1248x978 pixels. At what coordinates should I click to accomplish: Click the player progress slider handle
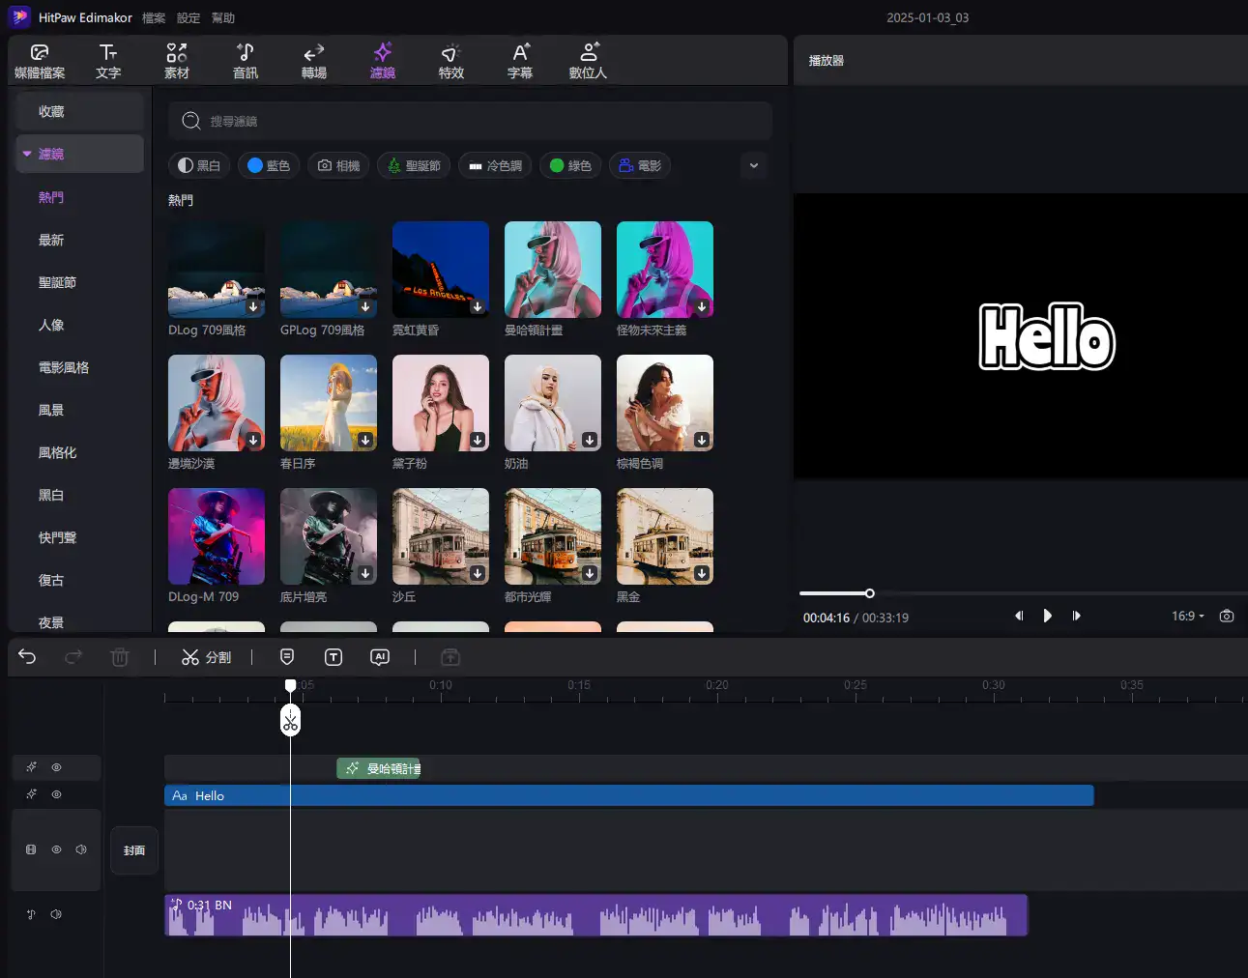(x=869, y=593)
